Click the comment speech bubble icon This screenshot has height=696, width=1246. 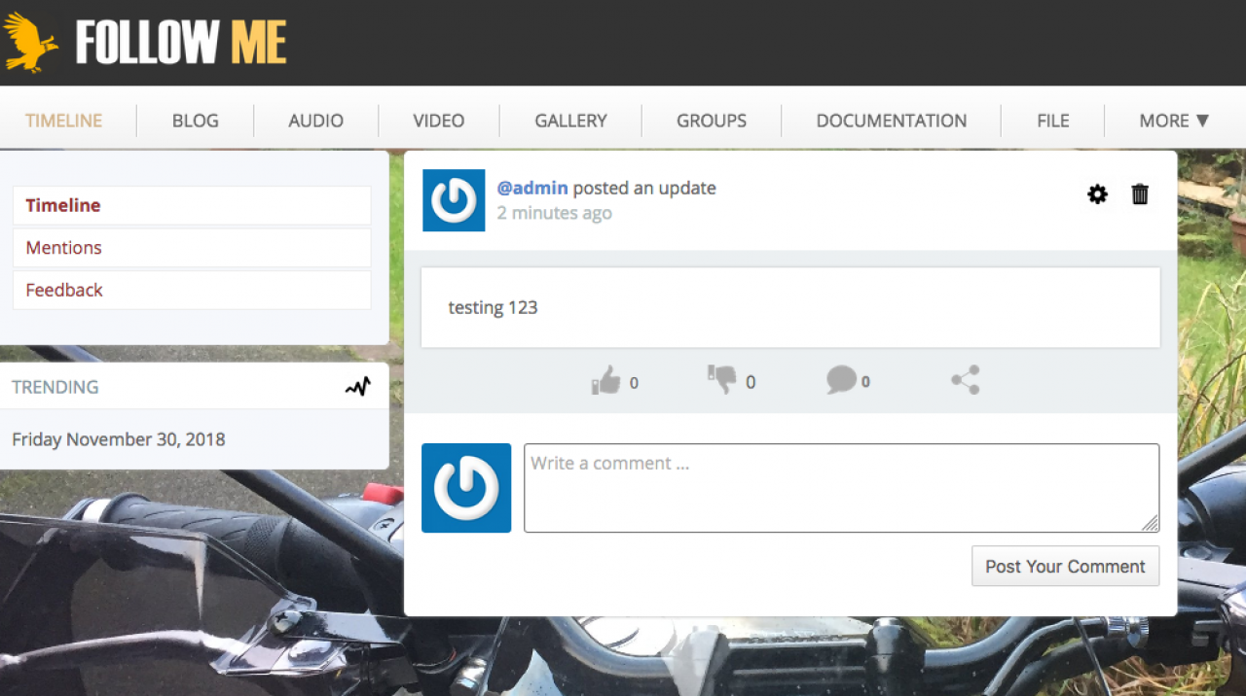(841, 380)
